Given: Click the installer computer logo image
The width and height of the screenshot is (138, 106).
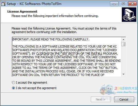Looking at the screenshot, I should click(129, 15).
